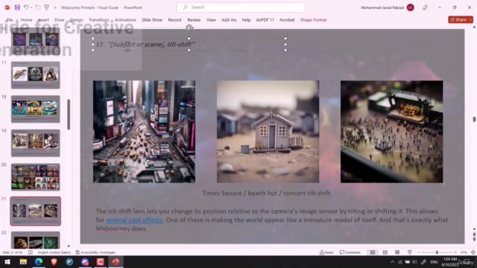The width and height of the screenshot is (477, 268).
Task: Select the concert tilt-shift image
Action: click(391, 132)
